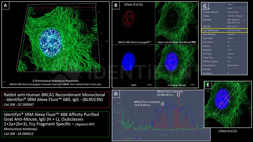Image resolution: width=253 pixels, height=142 pixels.
Task: Click the "MBS 488/639" value
Action: [x=233, y=20]
